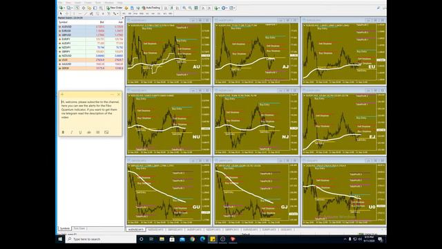Select the Horizontal Line drawing tool
The width and height of the screenshot is (442, 249).
coord(80,13)
